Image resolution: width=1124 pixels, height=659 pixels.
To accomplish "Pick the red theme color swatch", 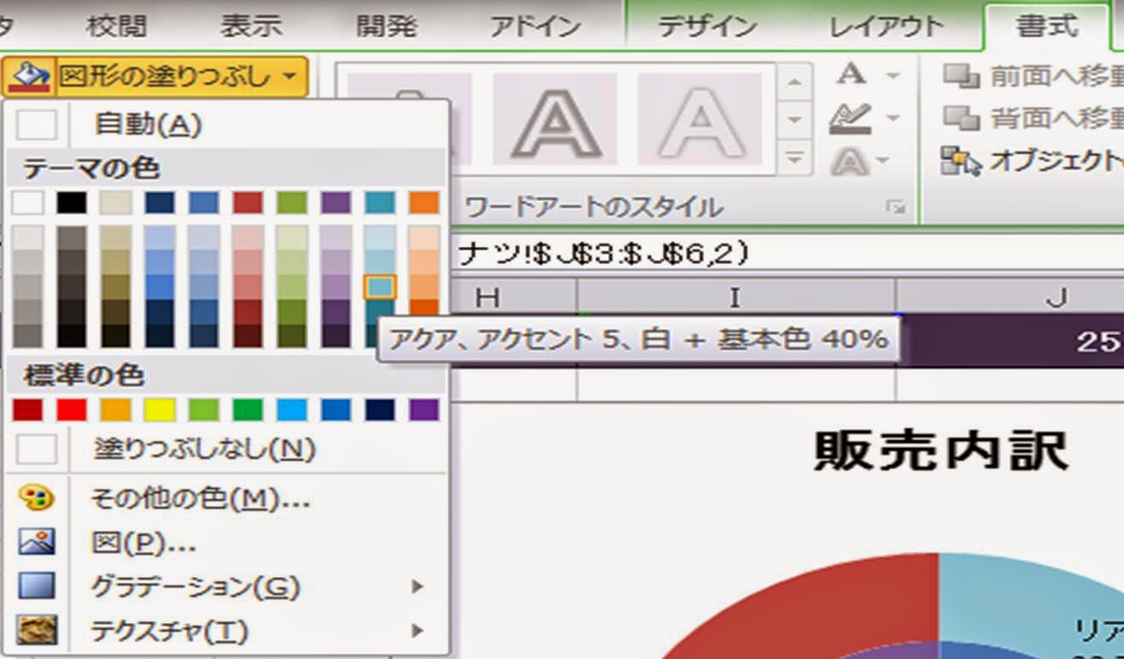I will pos(248,203).
